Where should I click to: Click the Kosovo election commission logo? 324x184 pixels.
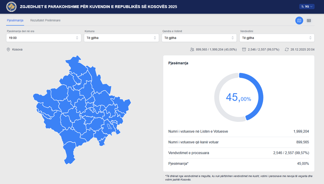[12, 7]
